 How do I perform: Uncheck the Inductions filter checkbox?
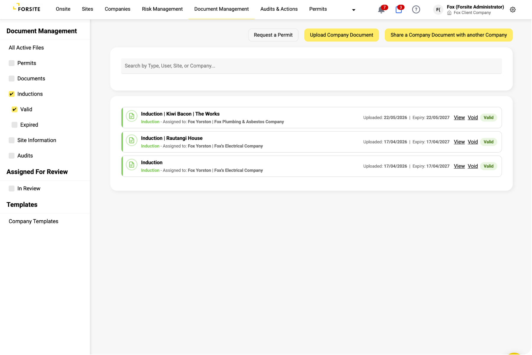(x=12, y=94)
